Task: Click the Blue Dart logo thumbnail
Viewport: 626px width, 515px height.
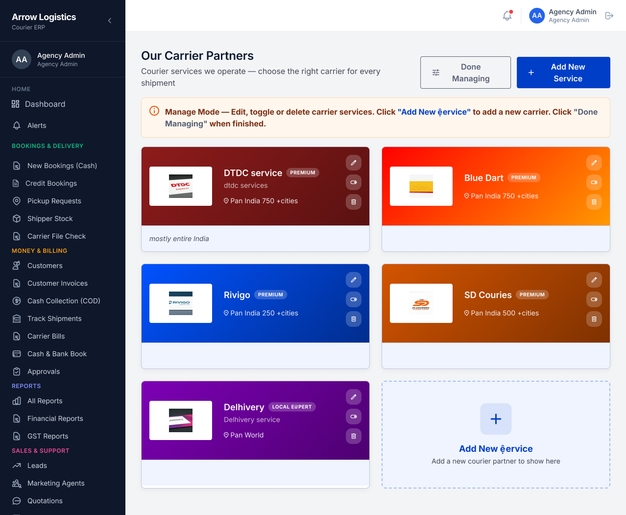Action: click(421, 186)
